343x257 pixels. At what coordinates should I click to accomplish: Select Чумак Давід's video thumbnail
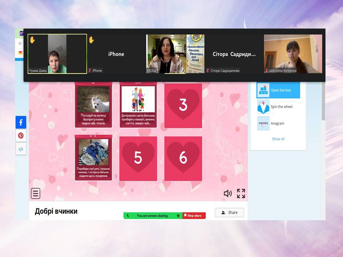point(57,54)
